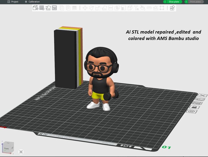208x157 pixels.
Task: Click the Front face of view cube
Action: click(x=6, y=149)
